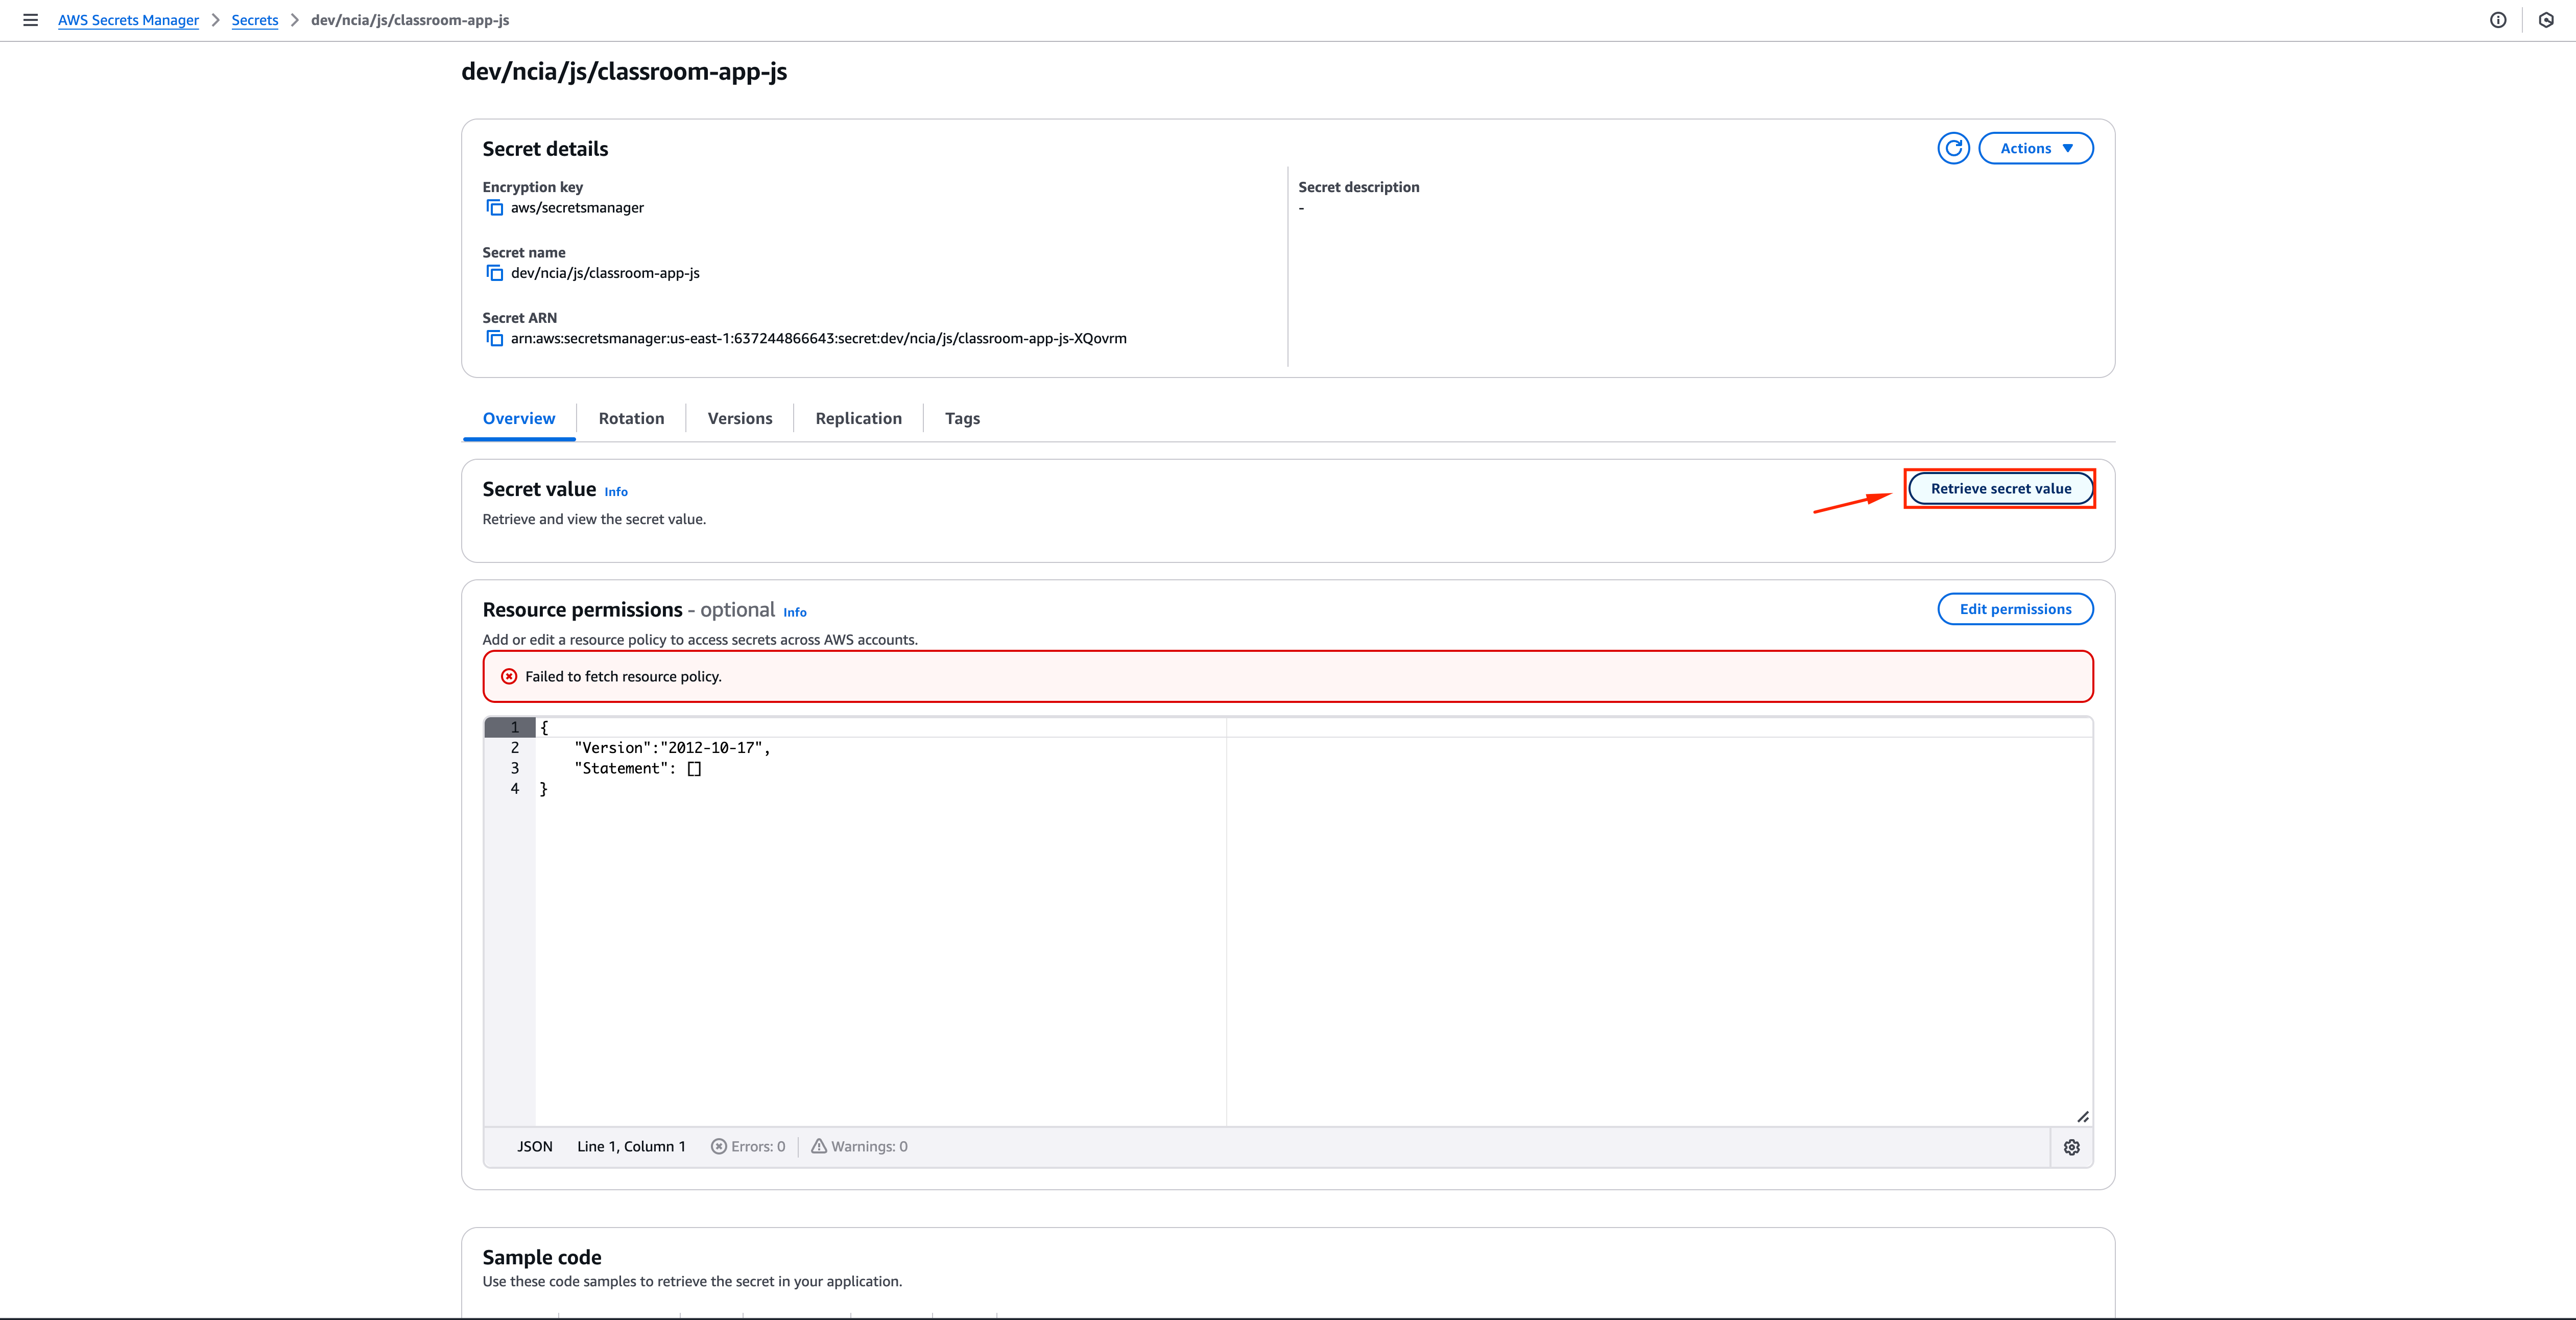Open the Versions tab
Viewport: 2576px width, 1320px height.
tap(740, 418)
